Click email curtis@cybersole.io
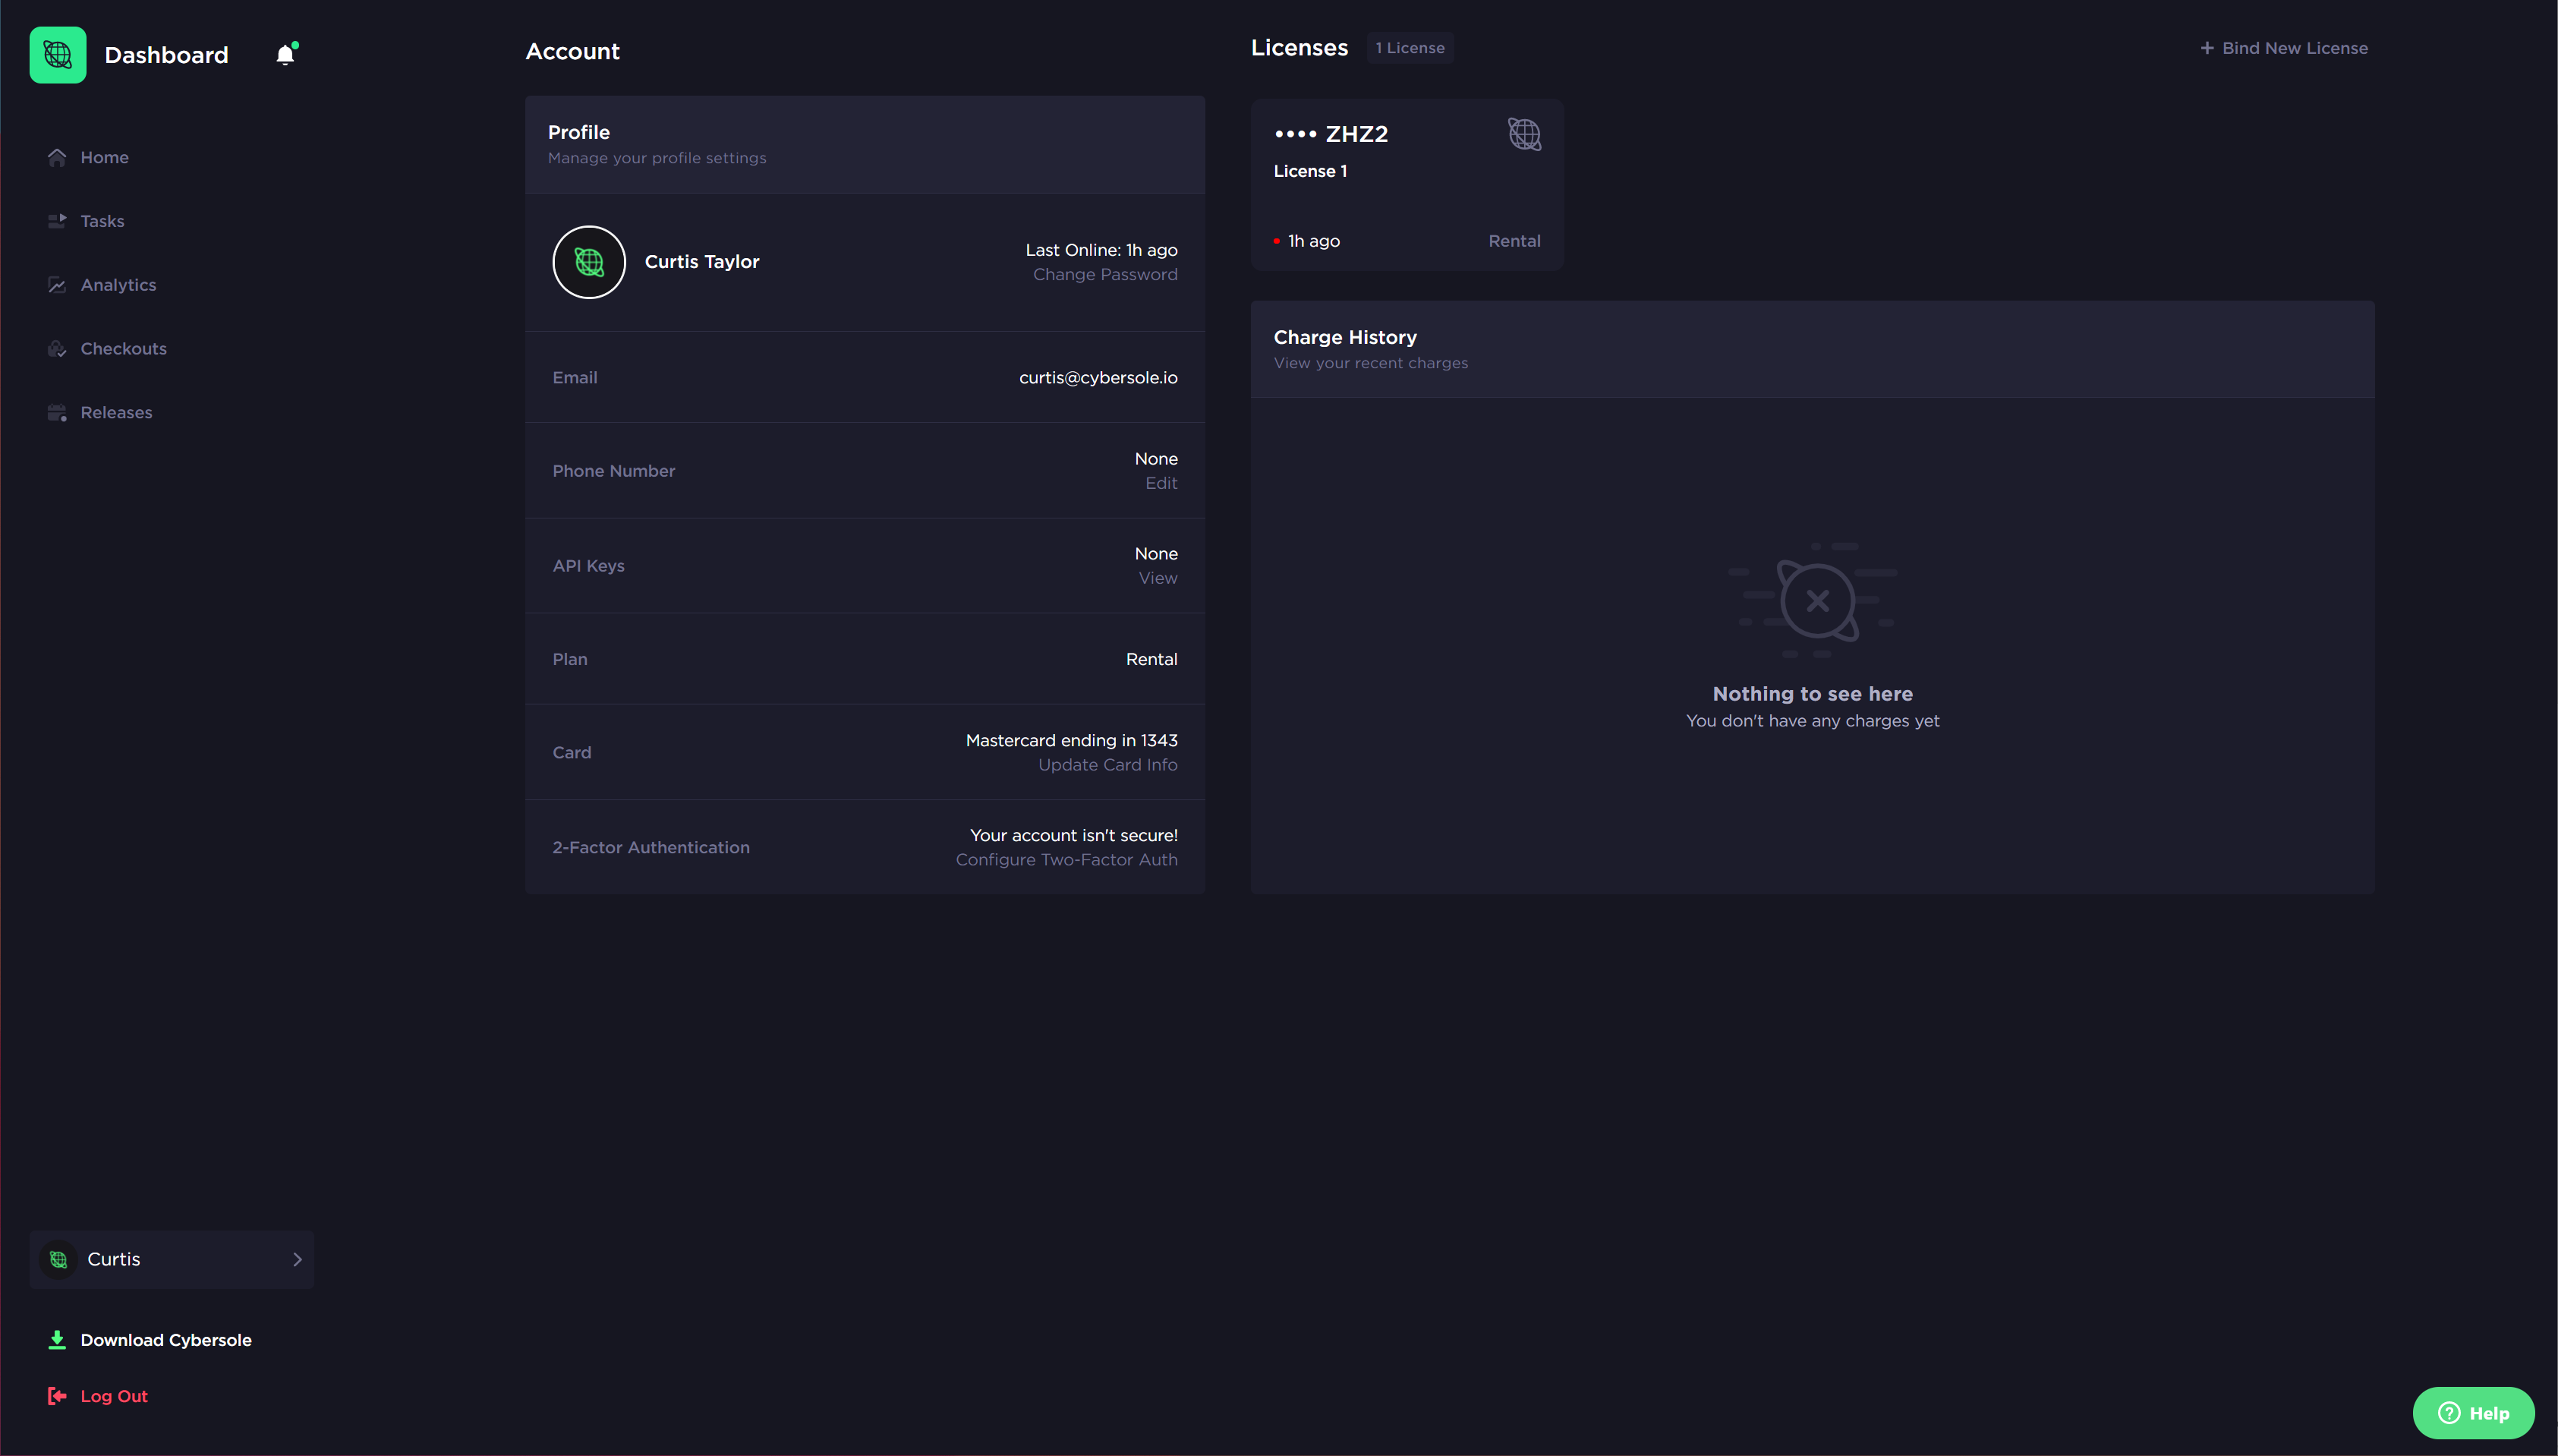 [x=1098, y=378]
